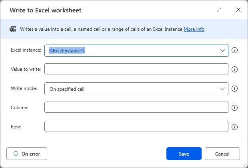Click the Value to write input field
Screen dimensions: 248x168
coord(136,69)
